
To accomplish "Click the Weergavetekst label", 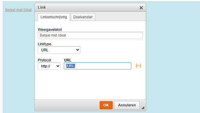I will [x=50, y=30].
